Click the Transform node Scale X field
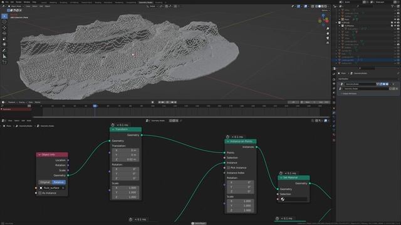The image size is (401, 225). [x=125, y=187]
